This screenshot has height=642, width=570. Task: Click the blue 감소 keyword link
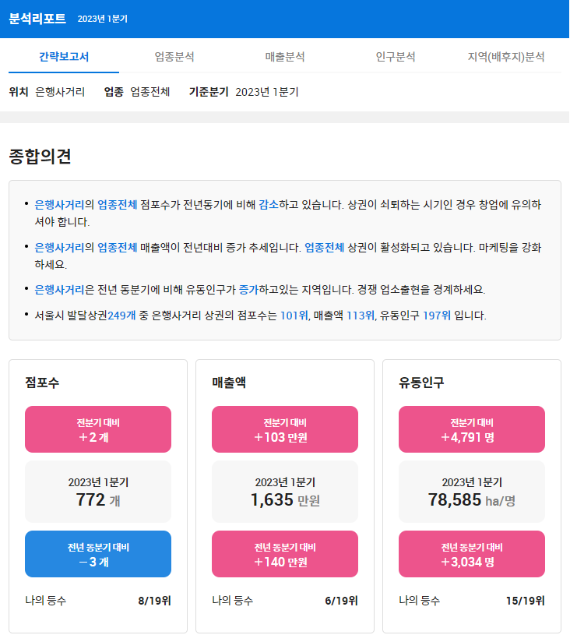pyautogui.click(x=269, y=204)
